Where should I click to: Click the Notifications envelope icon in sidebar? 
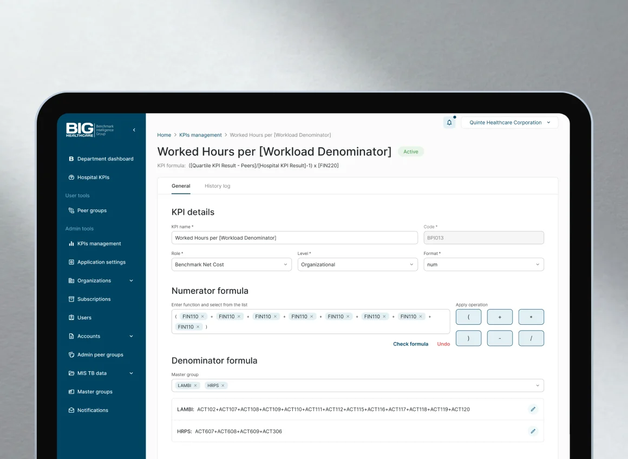(71, 410)
